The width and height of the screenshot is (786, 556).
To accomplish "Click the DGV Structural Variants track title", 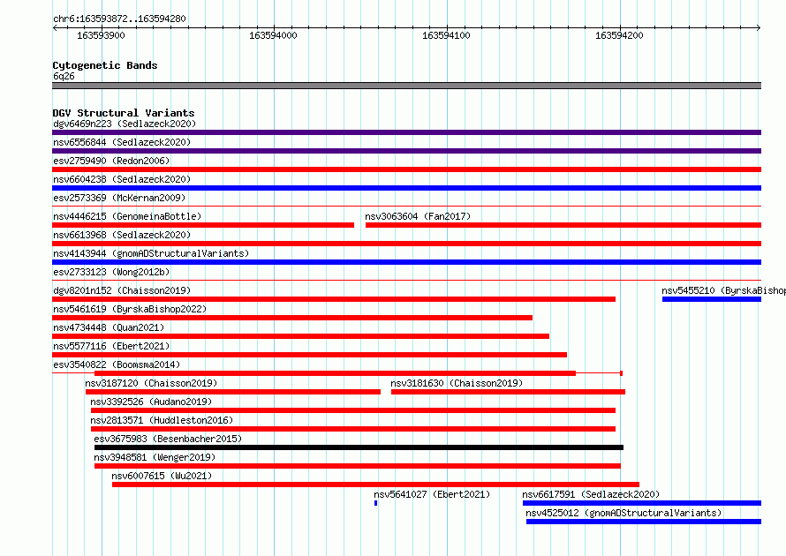I will tap(124, 113).
